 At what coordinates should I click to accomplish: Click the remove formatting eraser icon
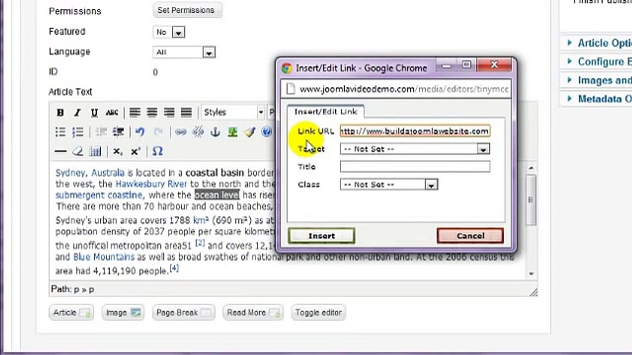tap(78, 152)
